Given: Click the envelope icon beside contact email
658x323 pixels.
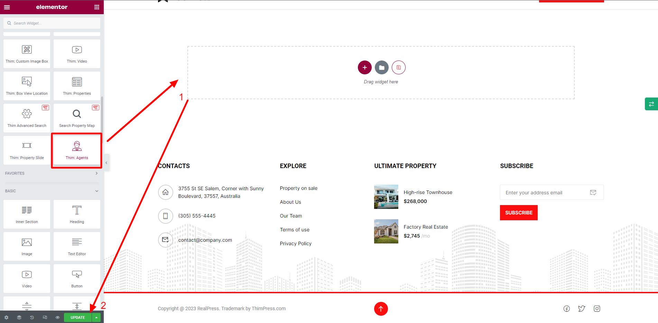Looking at the screenshot, I should [x=165, y=240].
